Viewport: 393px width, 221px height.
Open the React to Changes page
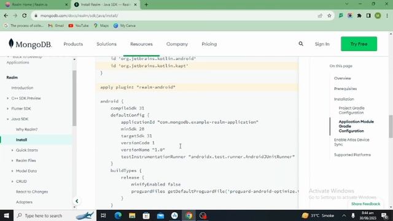[x=32, y=192]
